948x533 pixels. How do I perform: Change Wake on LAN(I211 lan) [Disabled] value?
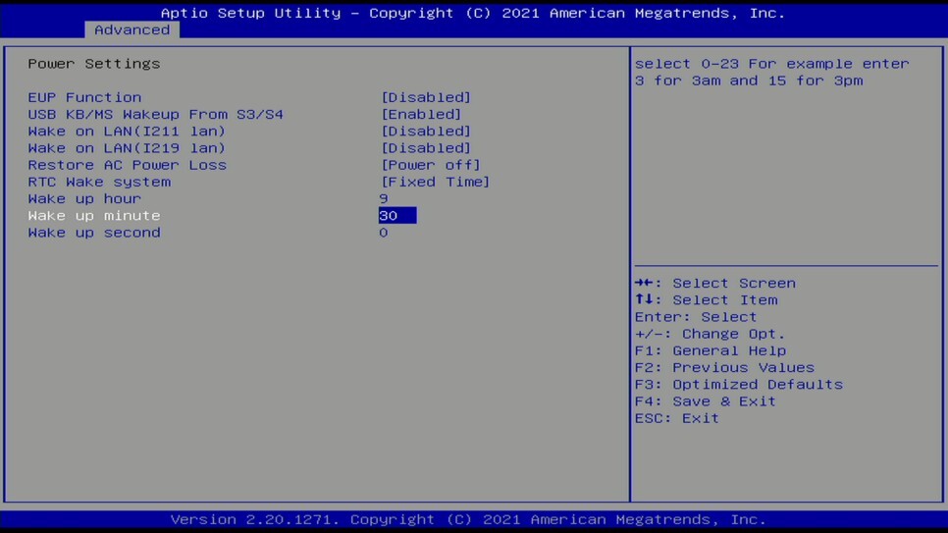point(426,132)
